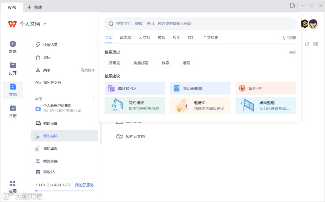The height and width of the screenshot is (202, 325).
Task: Open 个人版用户运营组 team folder
Action: point(64,108)
